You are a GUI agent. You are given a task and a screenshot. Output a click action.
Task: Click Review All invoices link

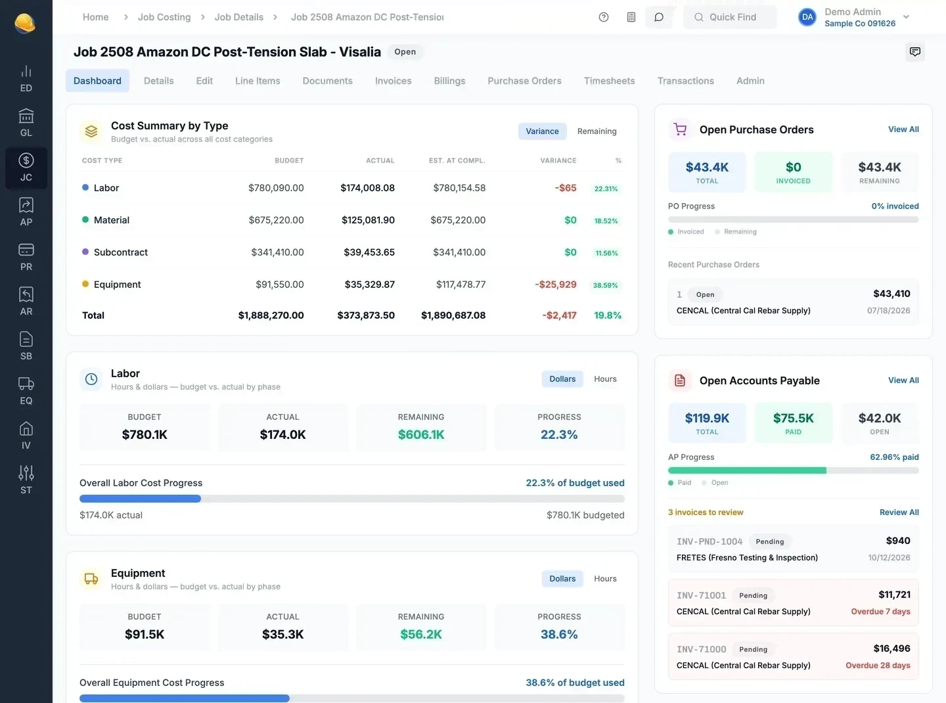899,512
